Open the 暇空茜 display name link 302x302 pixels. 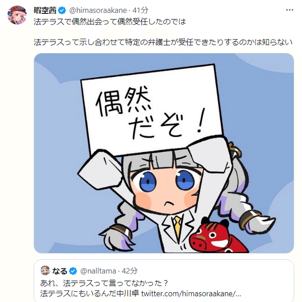point(45,11)
